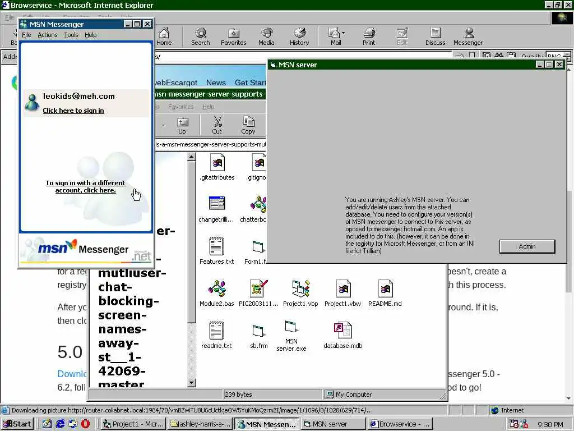This screenshot has height=431, width=574.
Task: Click the '239 bytes' status bar text
Action: (238, 395)
